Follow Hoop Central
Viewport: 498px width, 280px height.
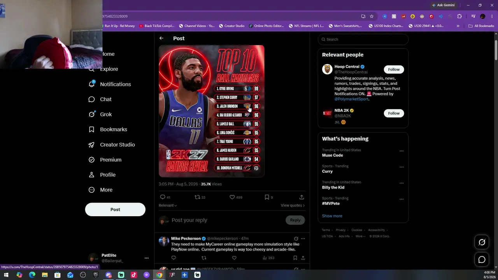394,69
